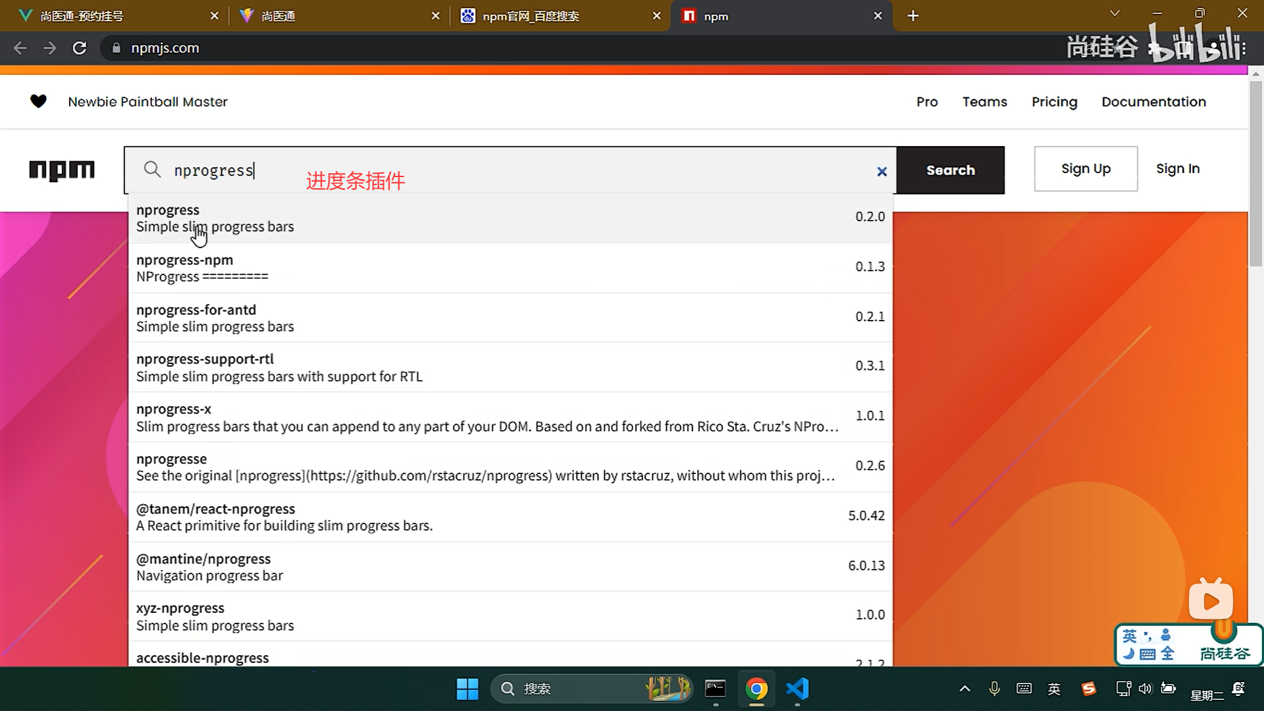Open Windows Start menu

467,689
